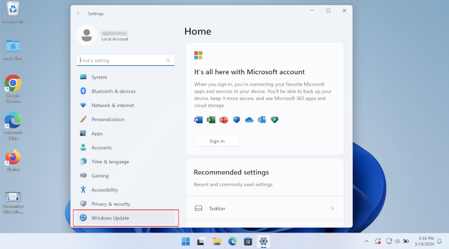The image size is (449, 249).
Task: Click the user profile avatar
Action: [x=87, y=35]
